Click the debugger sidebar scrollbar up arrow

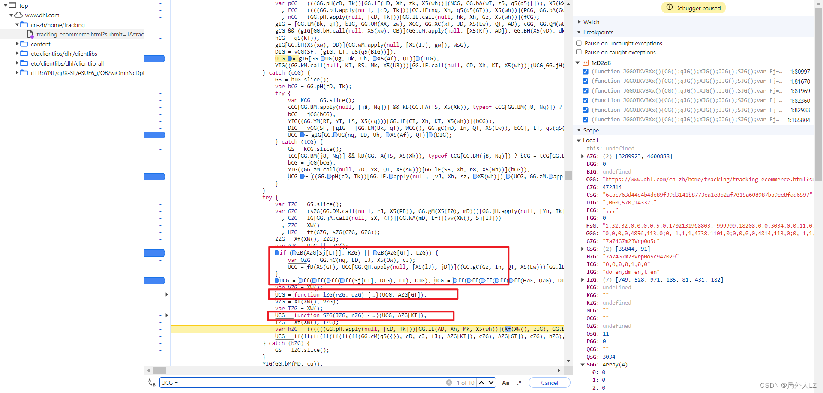[x=818, y=3]
